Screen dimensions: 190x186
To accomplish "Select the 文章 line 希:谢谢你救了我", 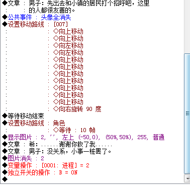I will point(57,144).
